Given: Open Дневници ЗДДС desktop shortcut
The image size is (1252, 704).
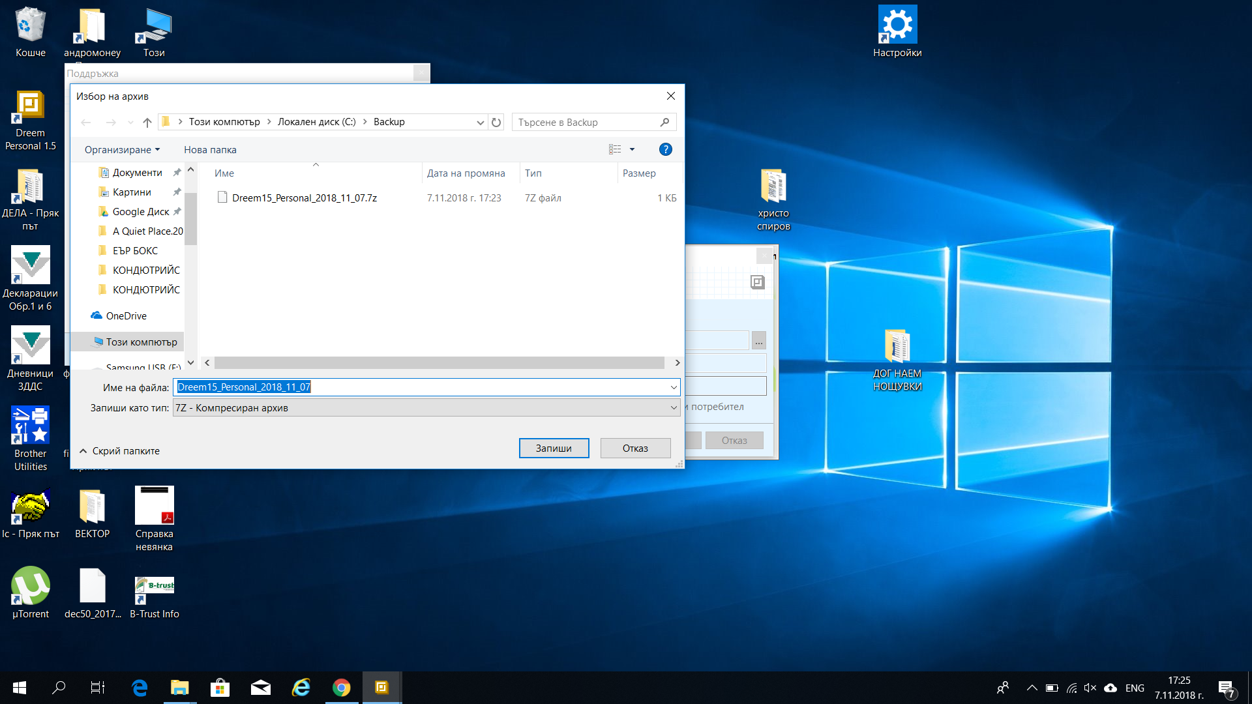Looking at the screenshot, I should [31, 360].
